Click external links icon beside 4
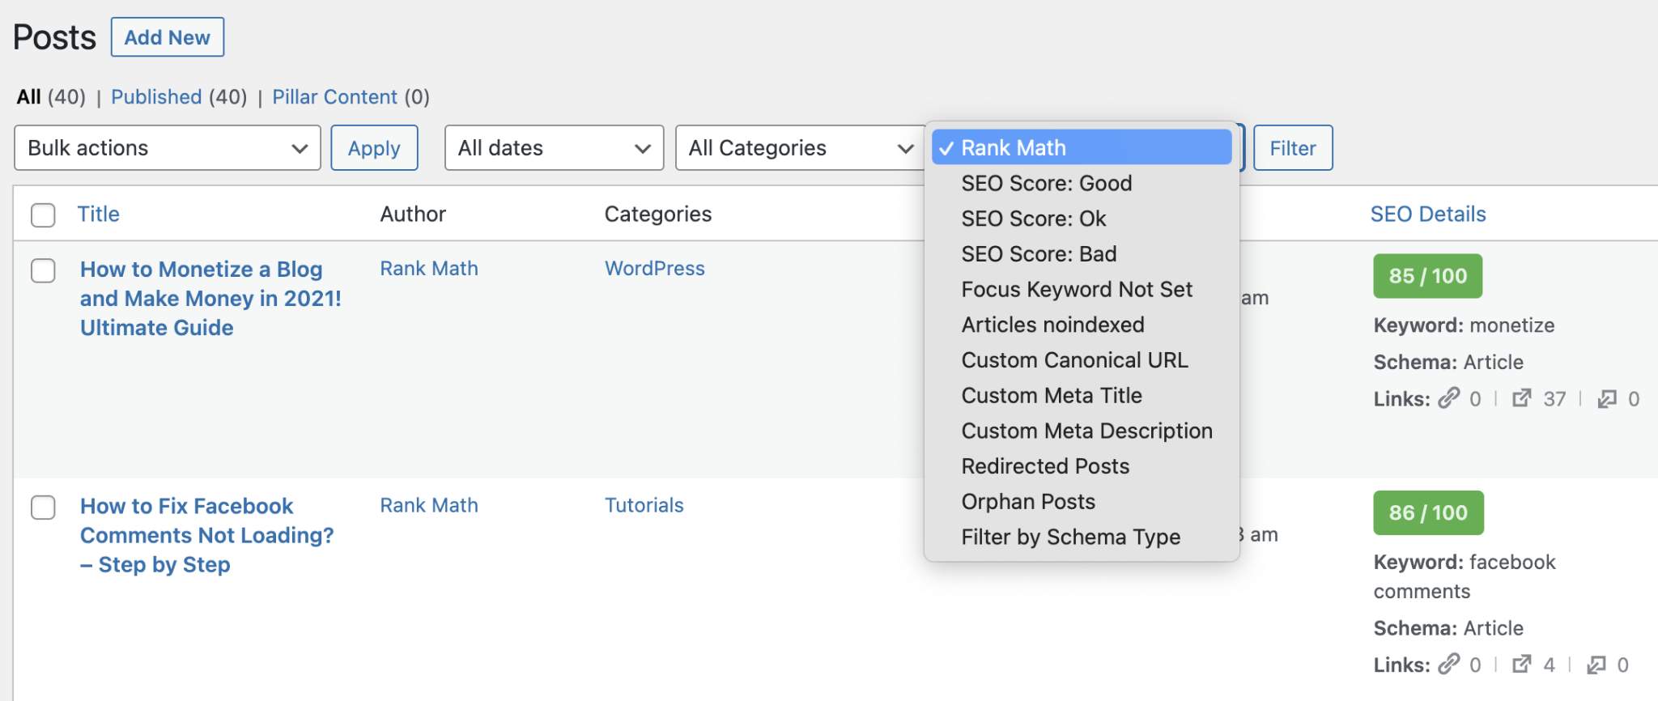Viewport: 1658px width, 701px height. 1522,665
